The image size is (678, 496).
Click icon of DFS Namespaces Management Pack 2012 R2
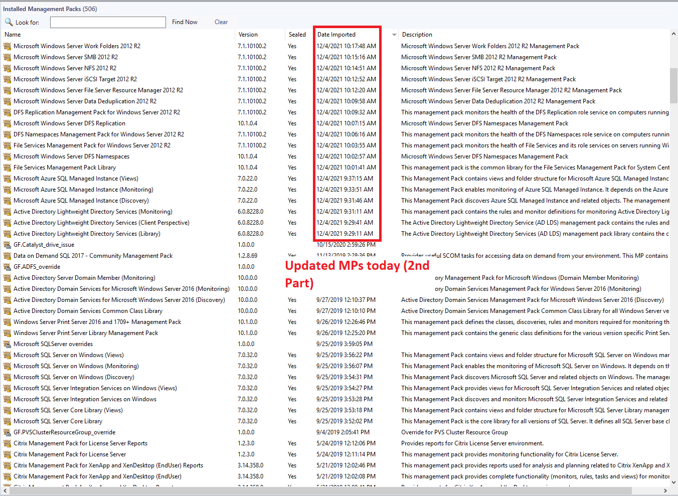point(7,134)
